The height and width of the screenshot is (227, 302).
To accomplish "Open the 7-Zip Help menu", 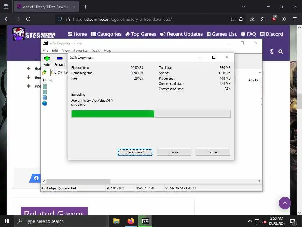I will tap(107, 50).
